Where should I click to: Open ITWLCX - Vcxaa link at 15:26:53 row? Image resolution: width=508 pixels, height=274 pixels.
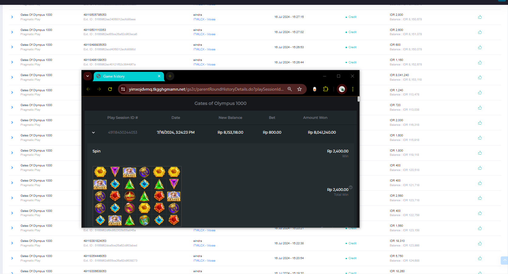pyautogui.click(x=204, y=49)
